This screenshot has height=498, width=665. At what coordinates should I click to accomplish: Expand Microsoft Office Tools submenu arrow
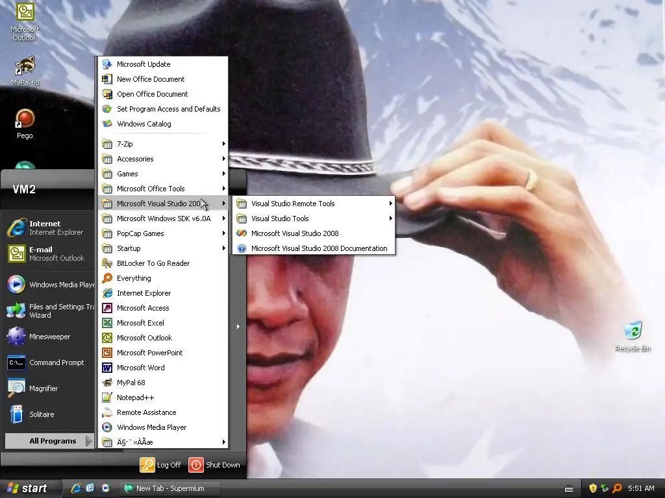coord(223,189)
